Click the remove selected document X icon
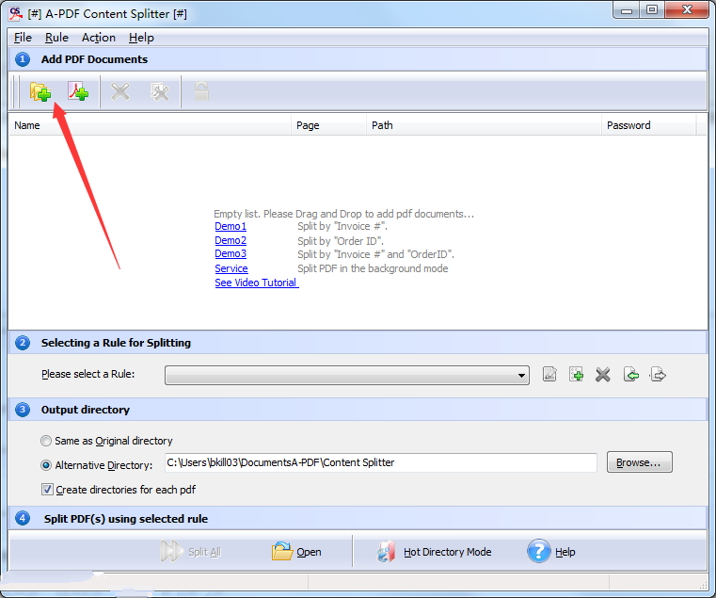This screenshot has width=716, height=598. (x=120, y=92)
